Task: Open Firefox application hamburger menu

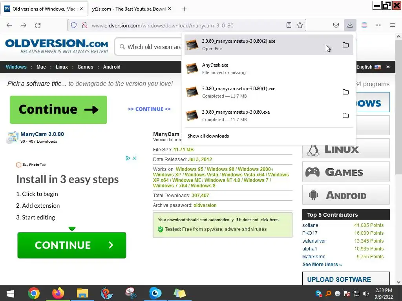Action: [x=393, y=25]
